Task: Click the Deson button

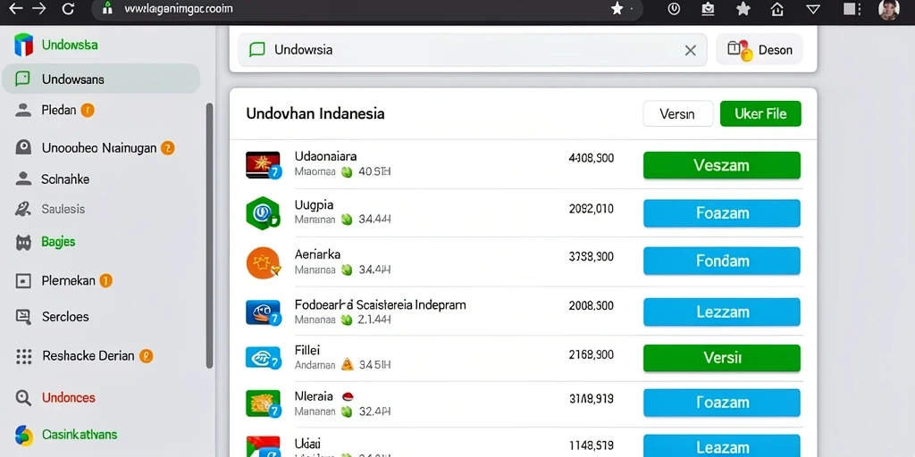Action: (760, 50)
